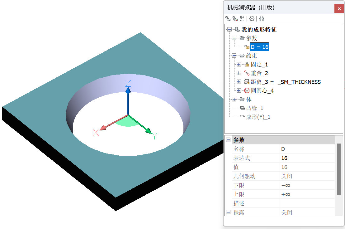The width and height of the screenshot is (345, 229).
Task: Toggle the minus box beside 裸露 row
Action: 228,212
